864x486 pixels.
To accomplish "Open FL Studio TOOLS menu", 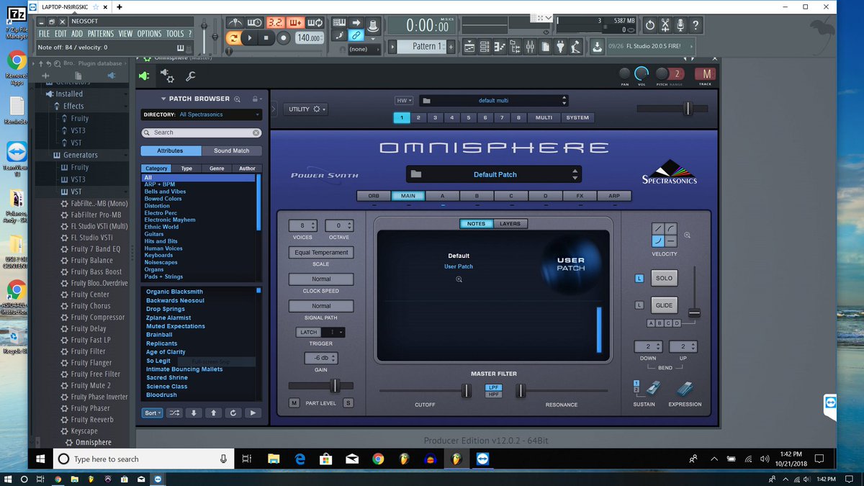I will [x=175, y=34].
